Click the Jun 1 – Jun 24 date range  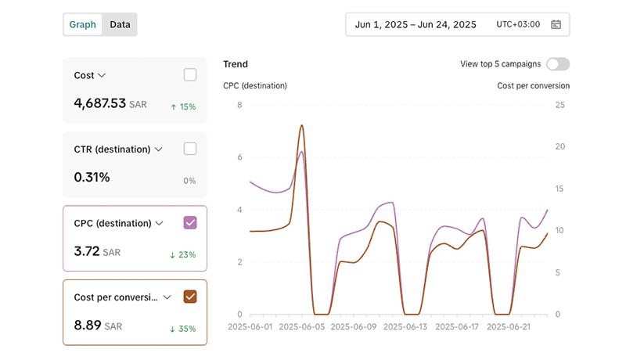point(416,24)
